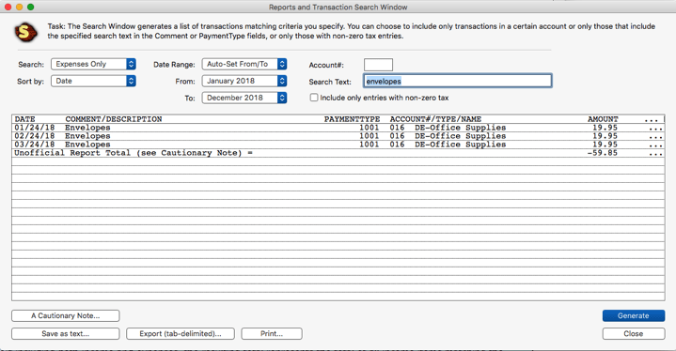Select the 02/24/18 Envelopes transaction row
This screenshot has height=351, width=676.
pos(338,136)
